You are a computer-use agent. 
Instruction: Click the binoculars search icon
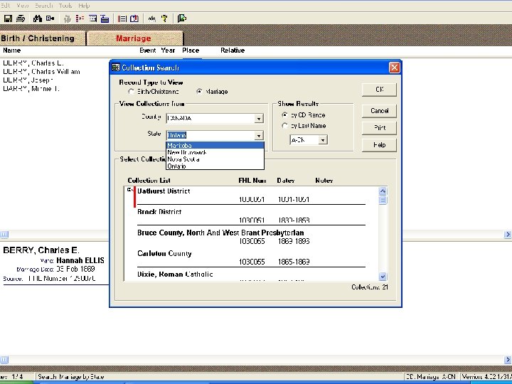38,18
